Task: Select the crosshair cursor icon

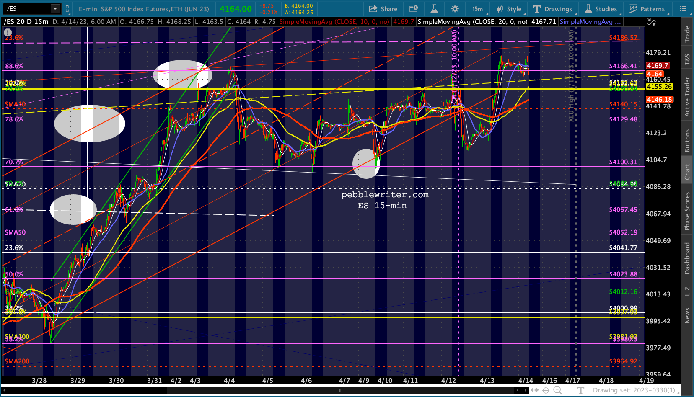Action: point(546,390)
